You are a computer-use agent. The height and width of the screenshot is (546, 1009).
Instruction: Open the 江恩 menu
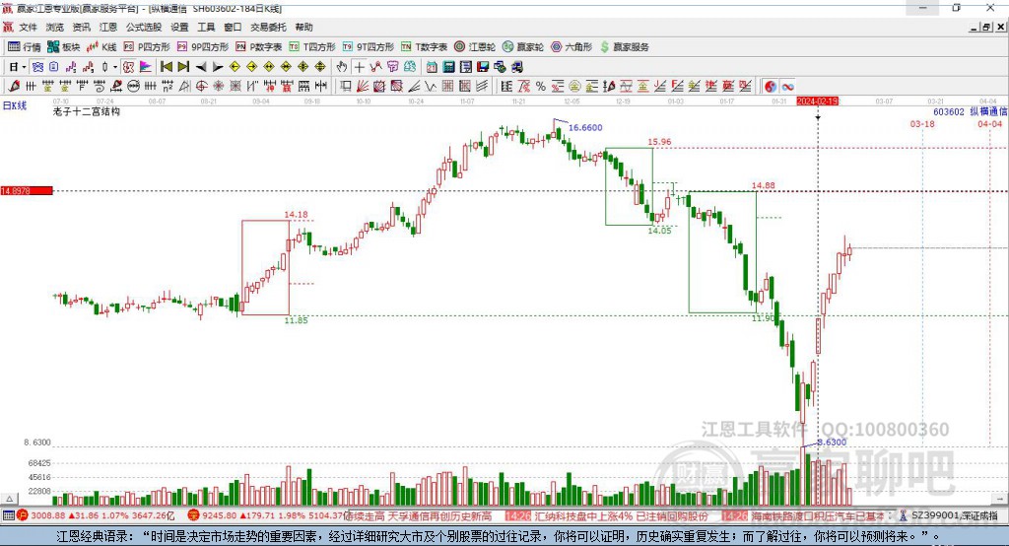coord(108,27)
